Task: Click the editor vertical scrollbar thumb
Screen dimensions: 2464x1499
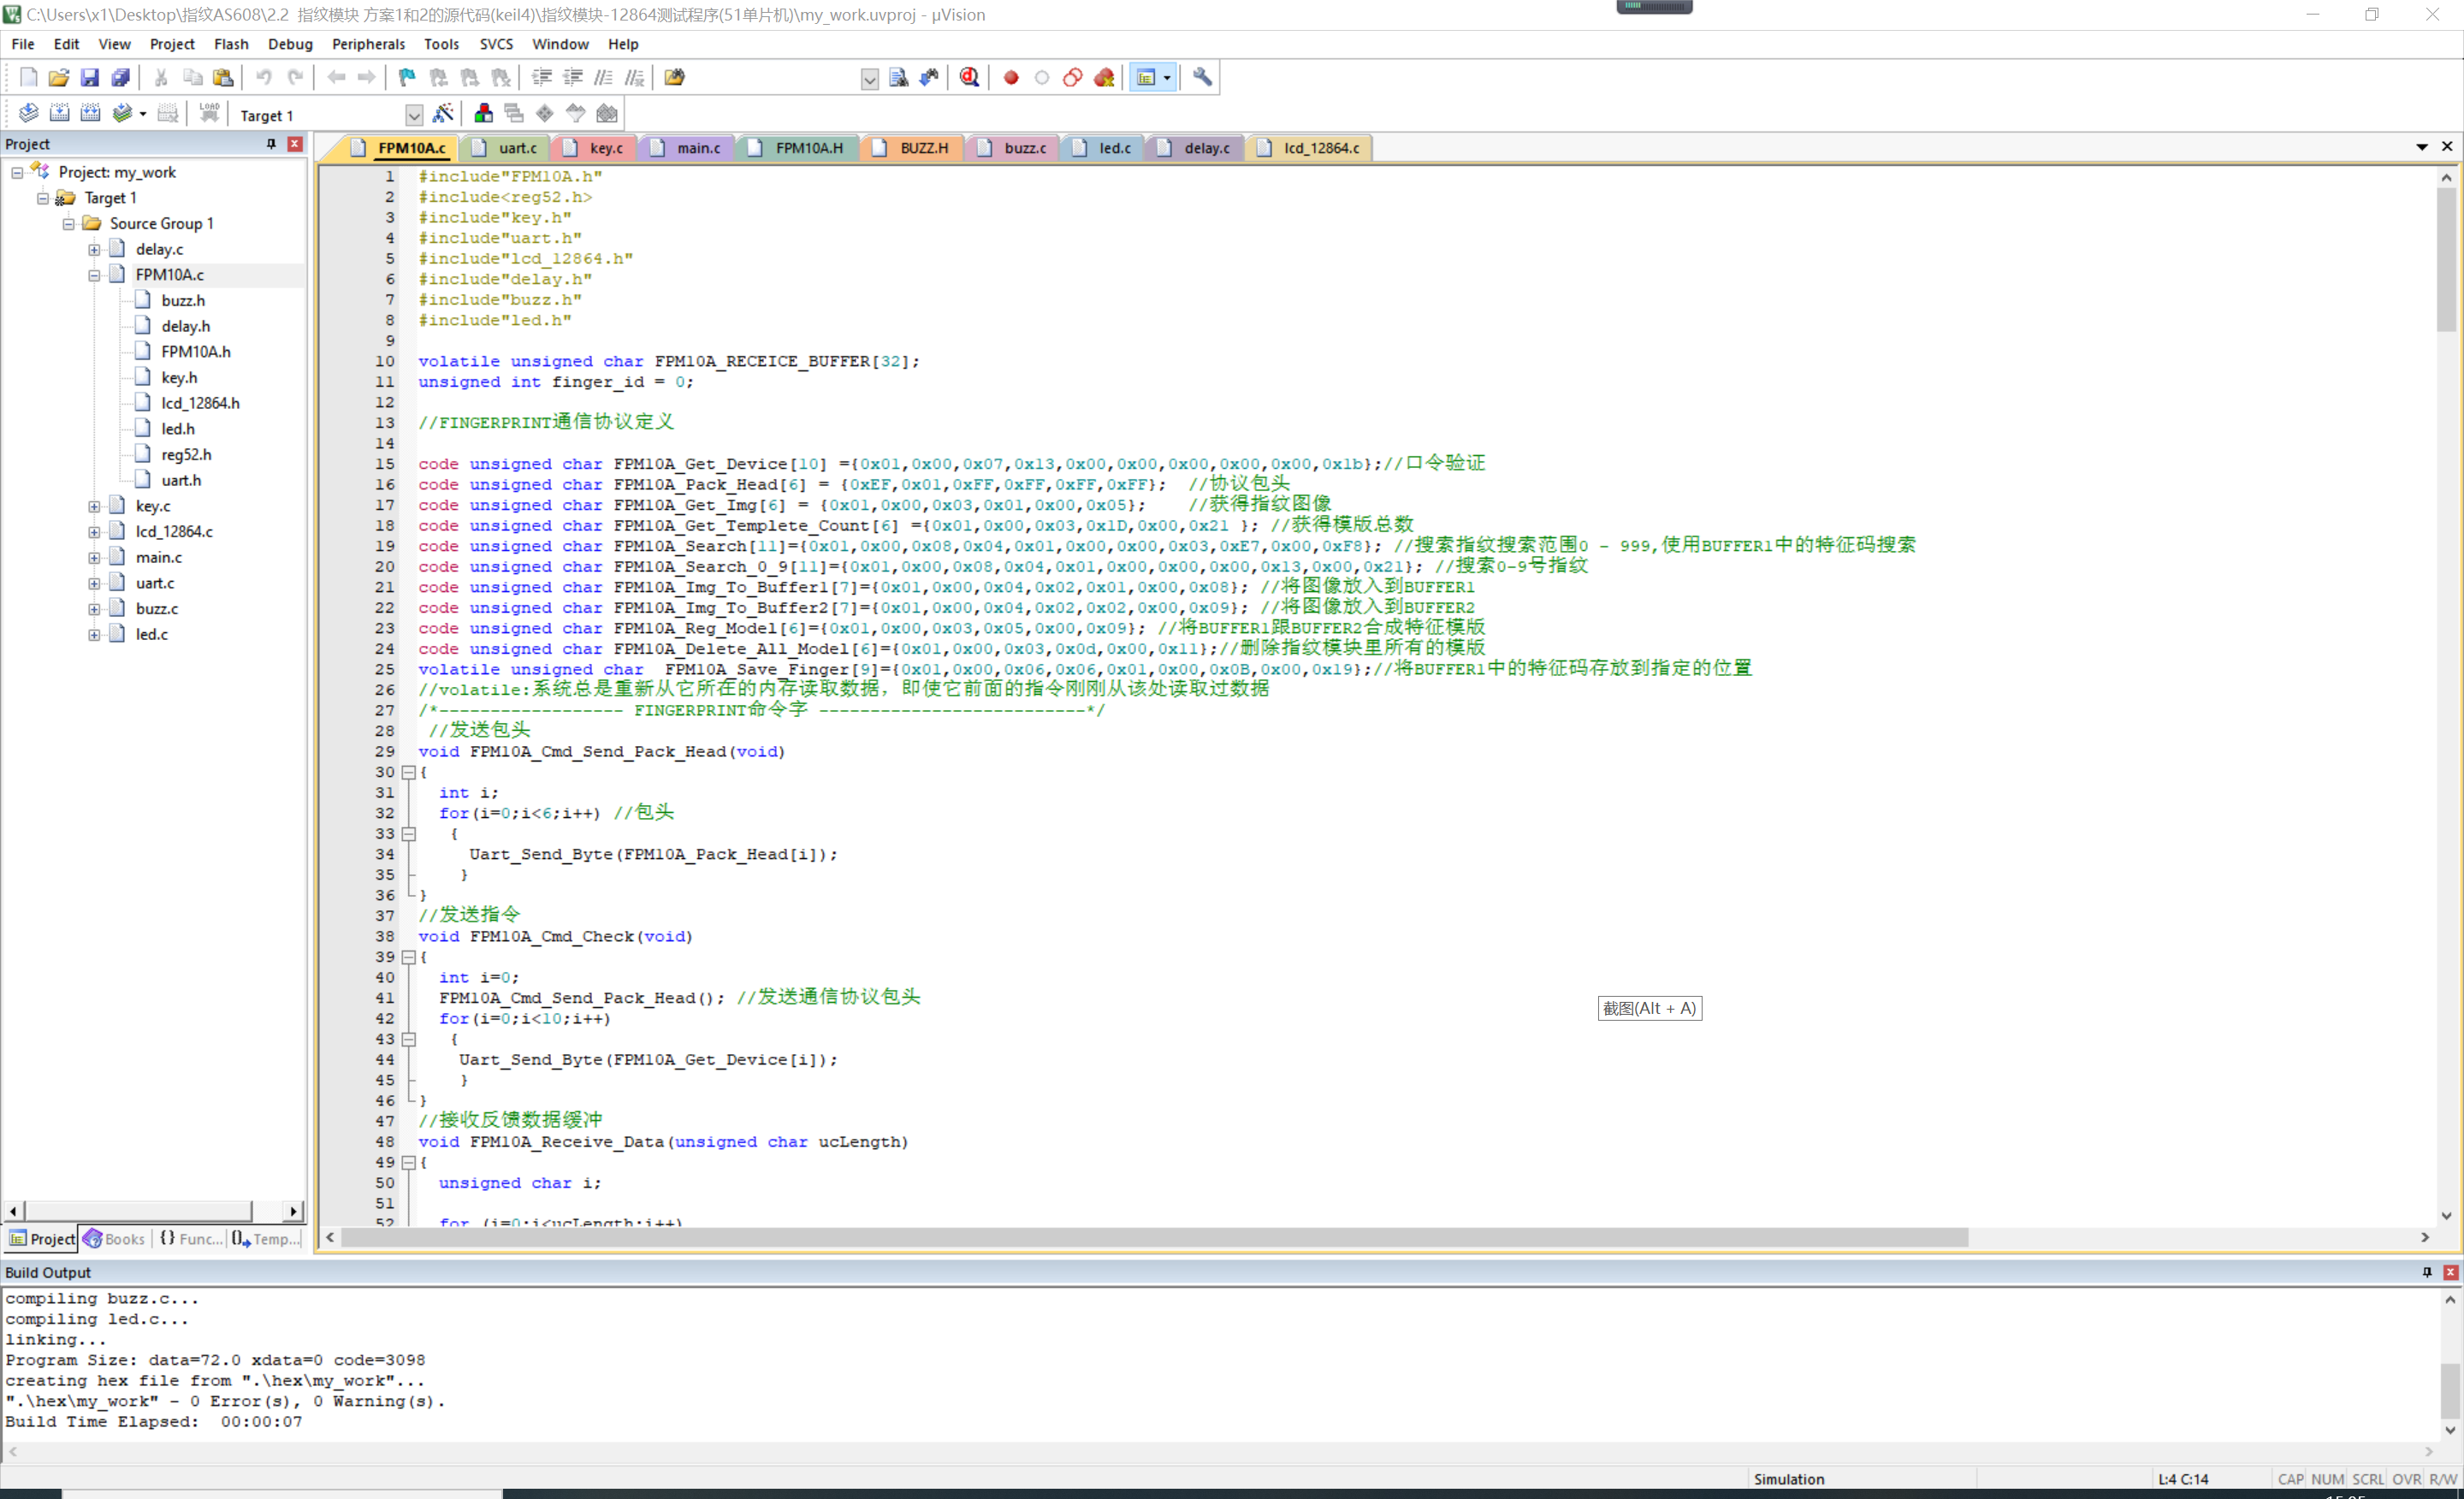Action: click(2446, 259)
